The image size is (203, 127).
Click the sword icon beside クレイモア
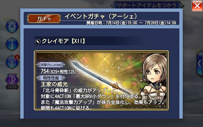coord(38,42)
